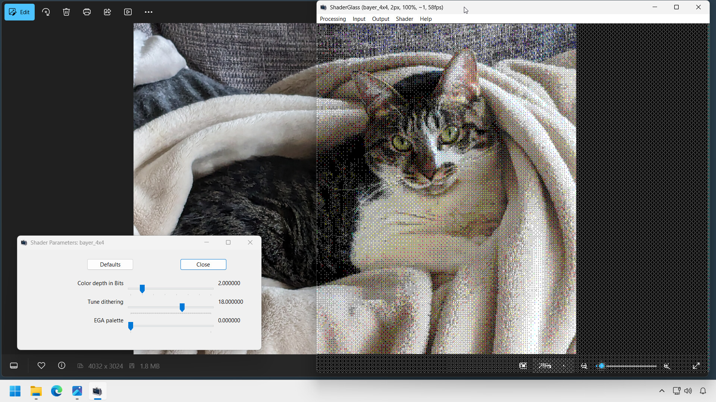
Task: Launch Microsoft Edge from the taskbar
Action: point(56,391)
